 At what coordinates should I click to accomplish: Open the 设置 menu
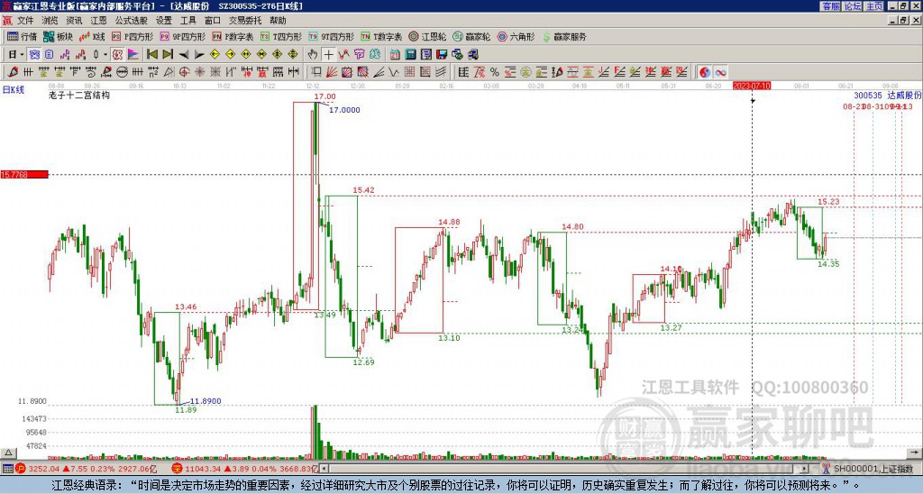164,21
